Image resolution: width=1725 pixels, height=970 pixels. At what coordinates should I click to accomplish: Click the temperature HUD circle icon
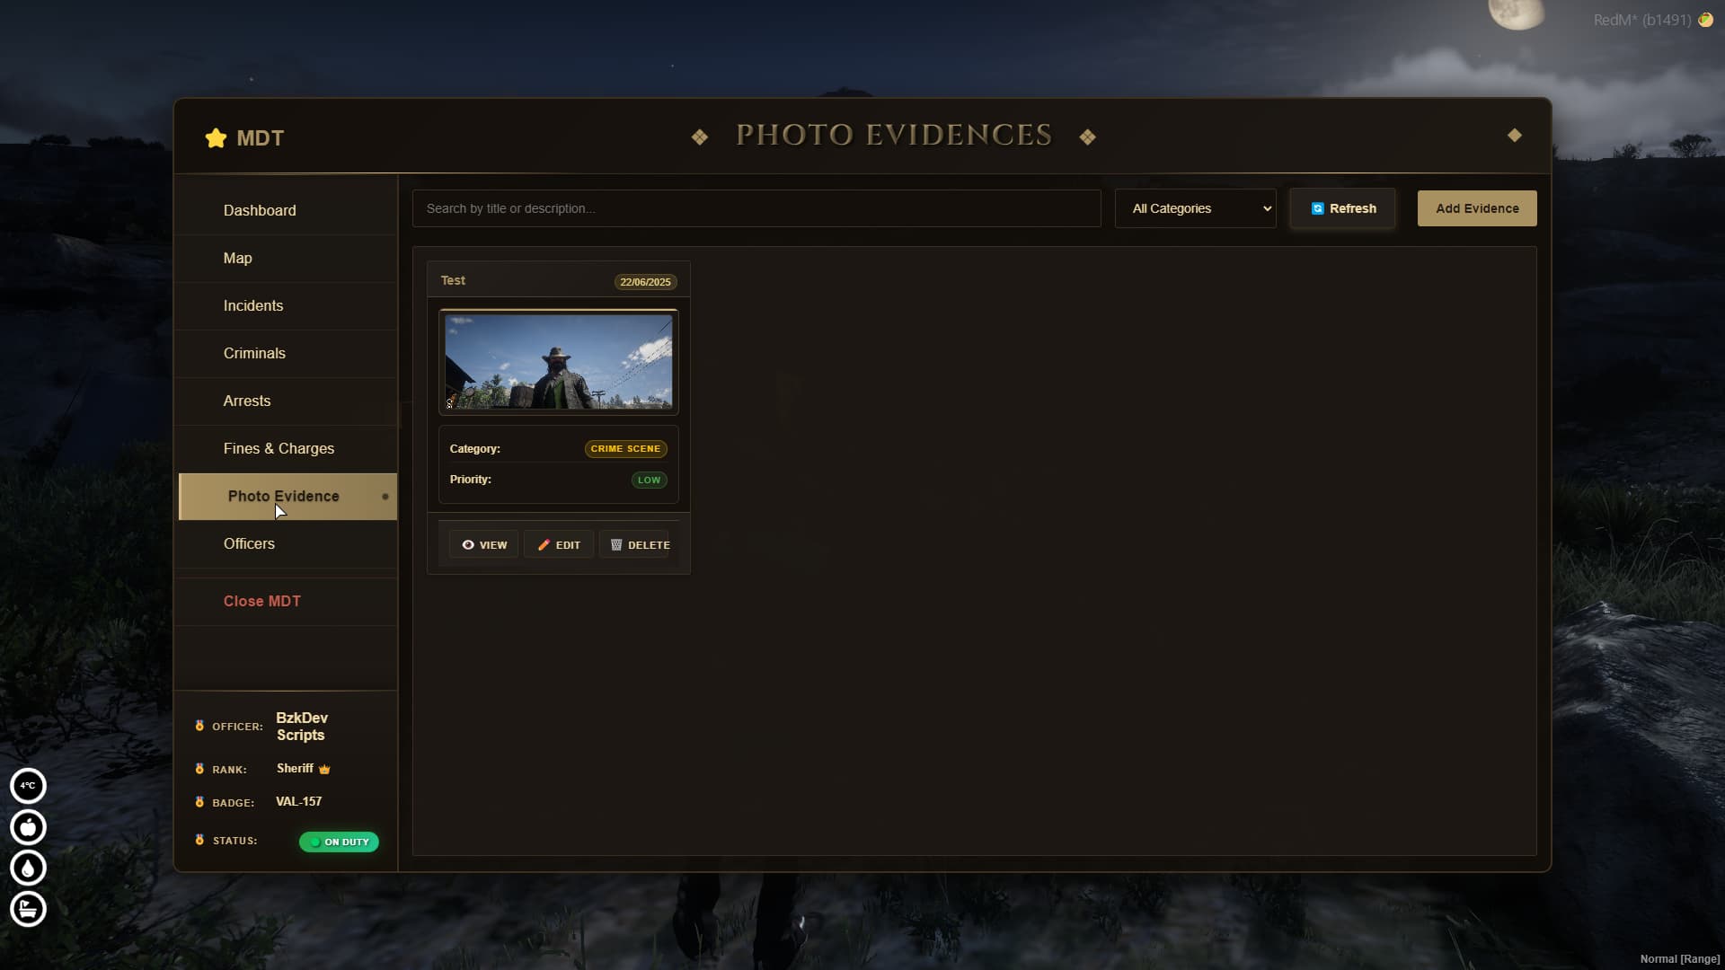pos(28,786)
